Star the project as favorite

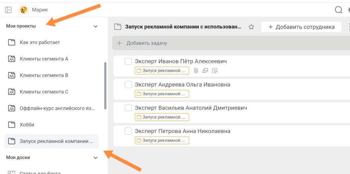[x=251, y=27]
